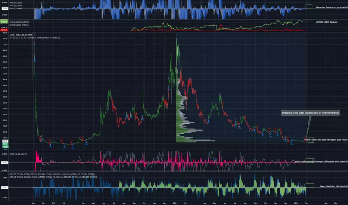Select the 'Mom (15, close)' indicator label

click(x=16, y=9)
